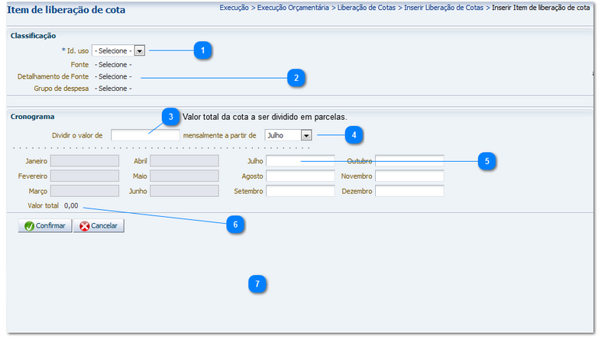611x349 pixels.
Task: Open the starting month dropdown showing Julho
Action: [288, 134]
